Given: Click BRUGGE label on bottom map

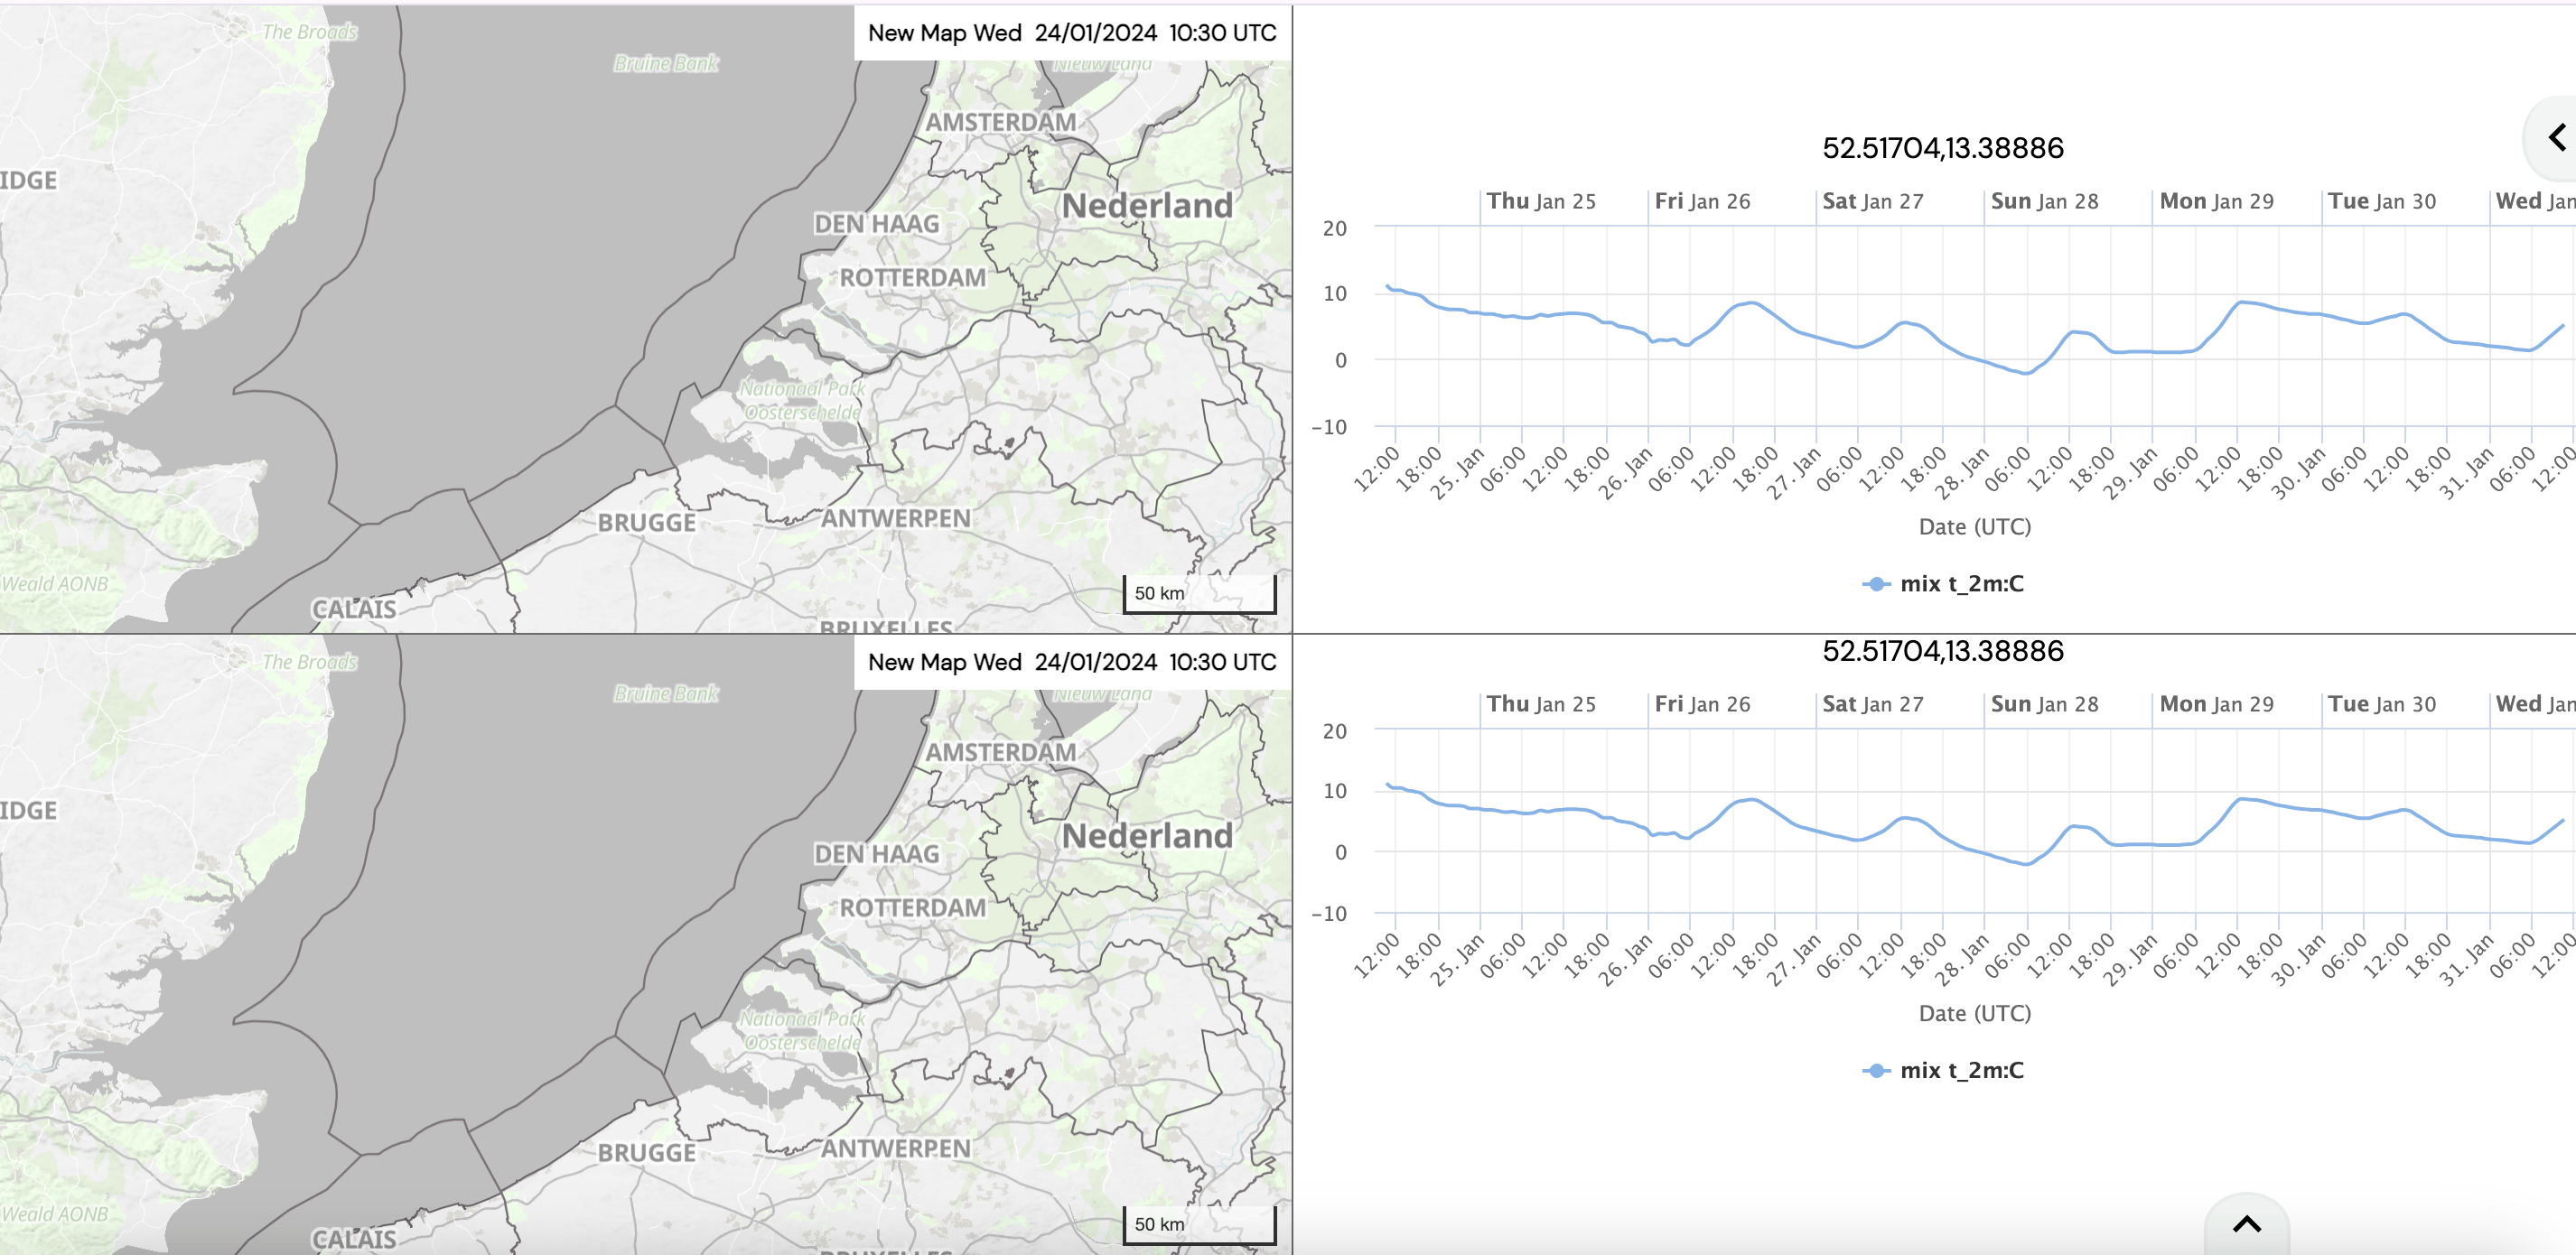Looking at the screenshot, I should click(x=647, y=1153).
